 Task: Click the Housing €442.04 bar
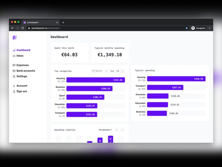[x=95, y=80]
